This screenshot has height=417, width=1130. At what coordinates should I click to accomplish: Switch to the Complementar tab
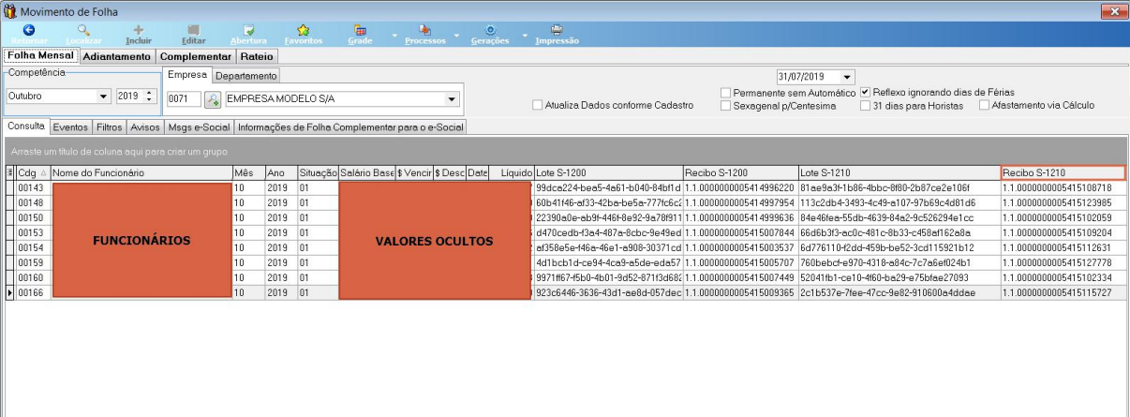click(x=195, y=56)
